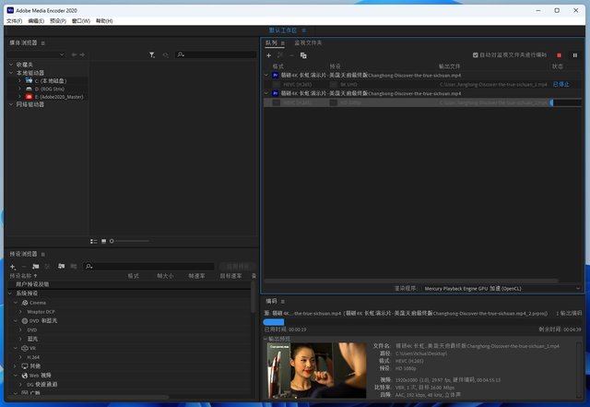Viewport: 590px width, 407px height.
Task: Click the eye icon in media browser toolbar
Action: 165,55
